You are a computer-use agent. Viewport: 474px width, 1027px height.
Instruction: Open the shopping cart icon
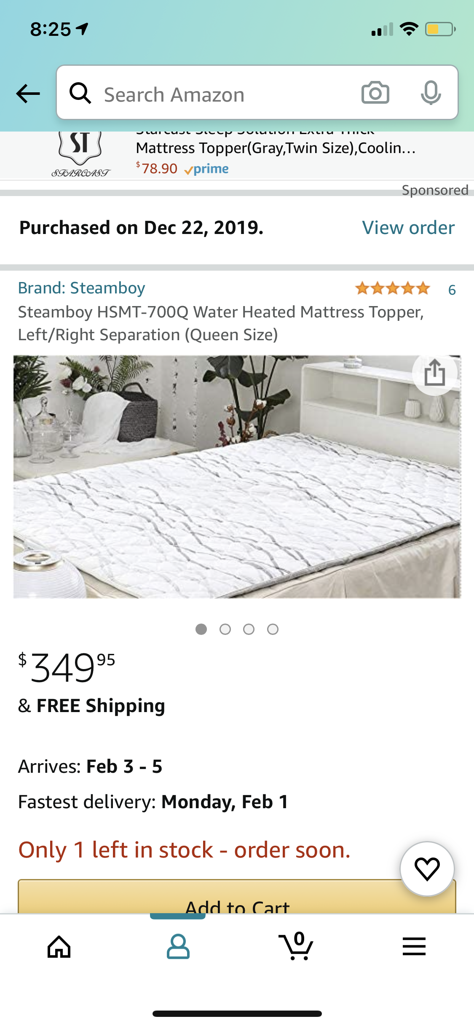pos(296,946)
